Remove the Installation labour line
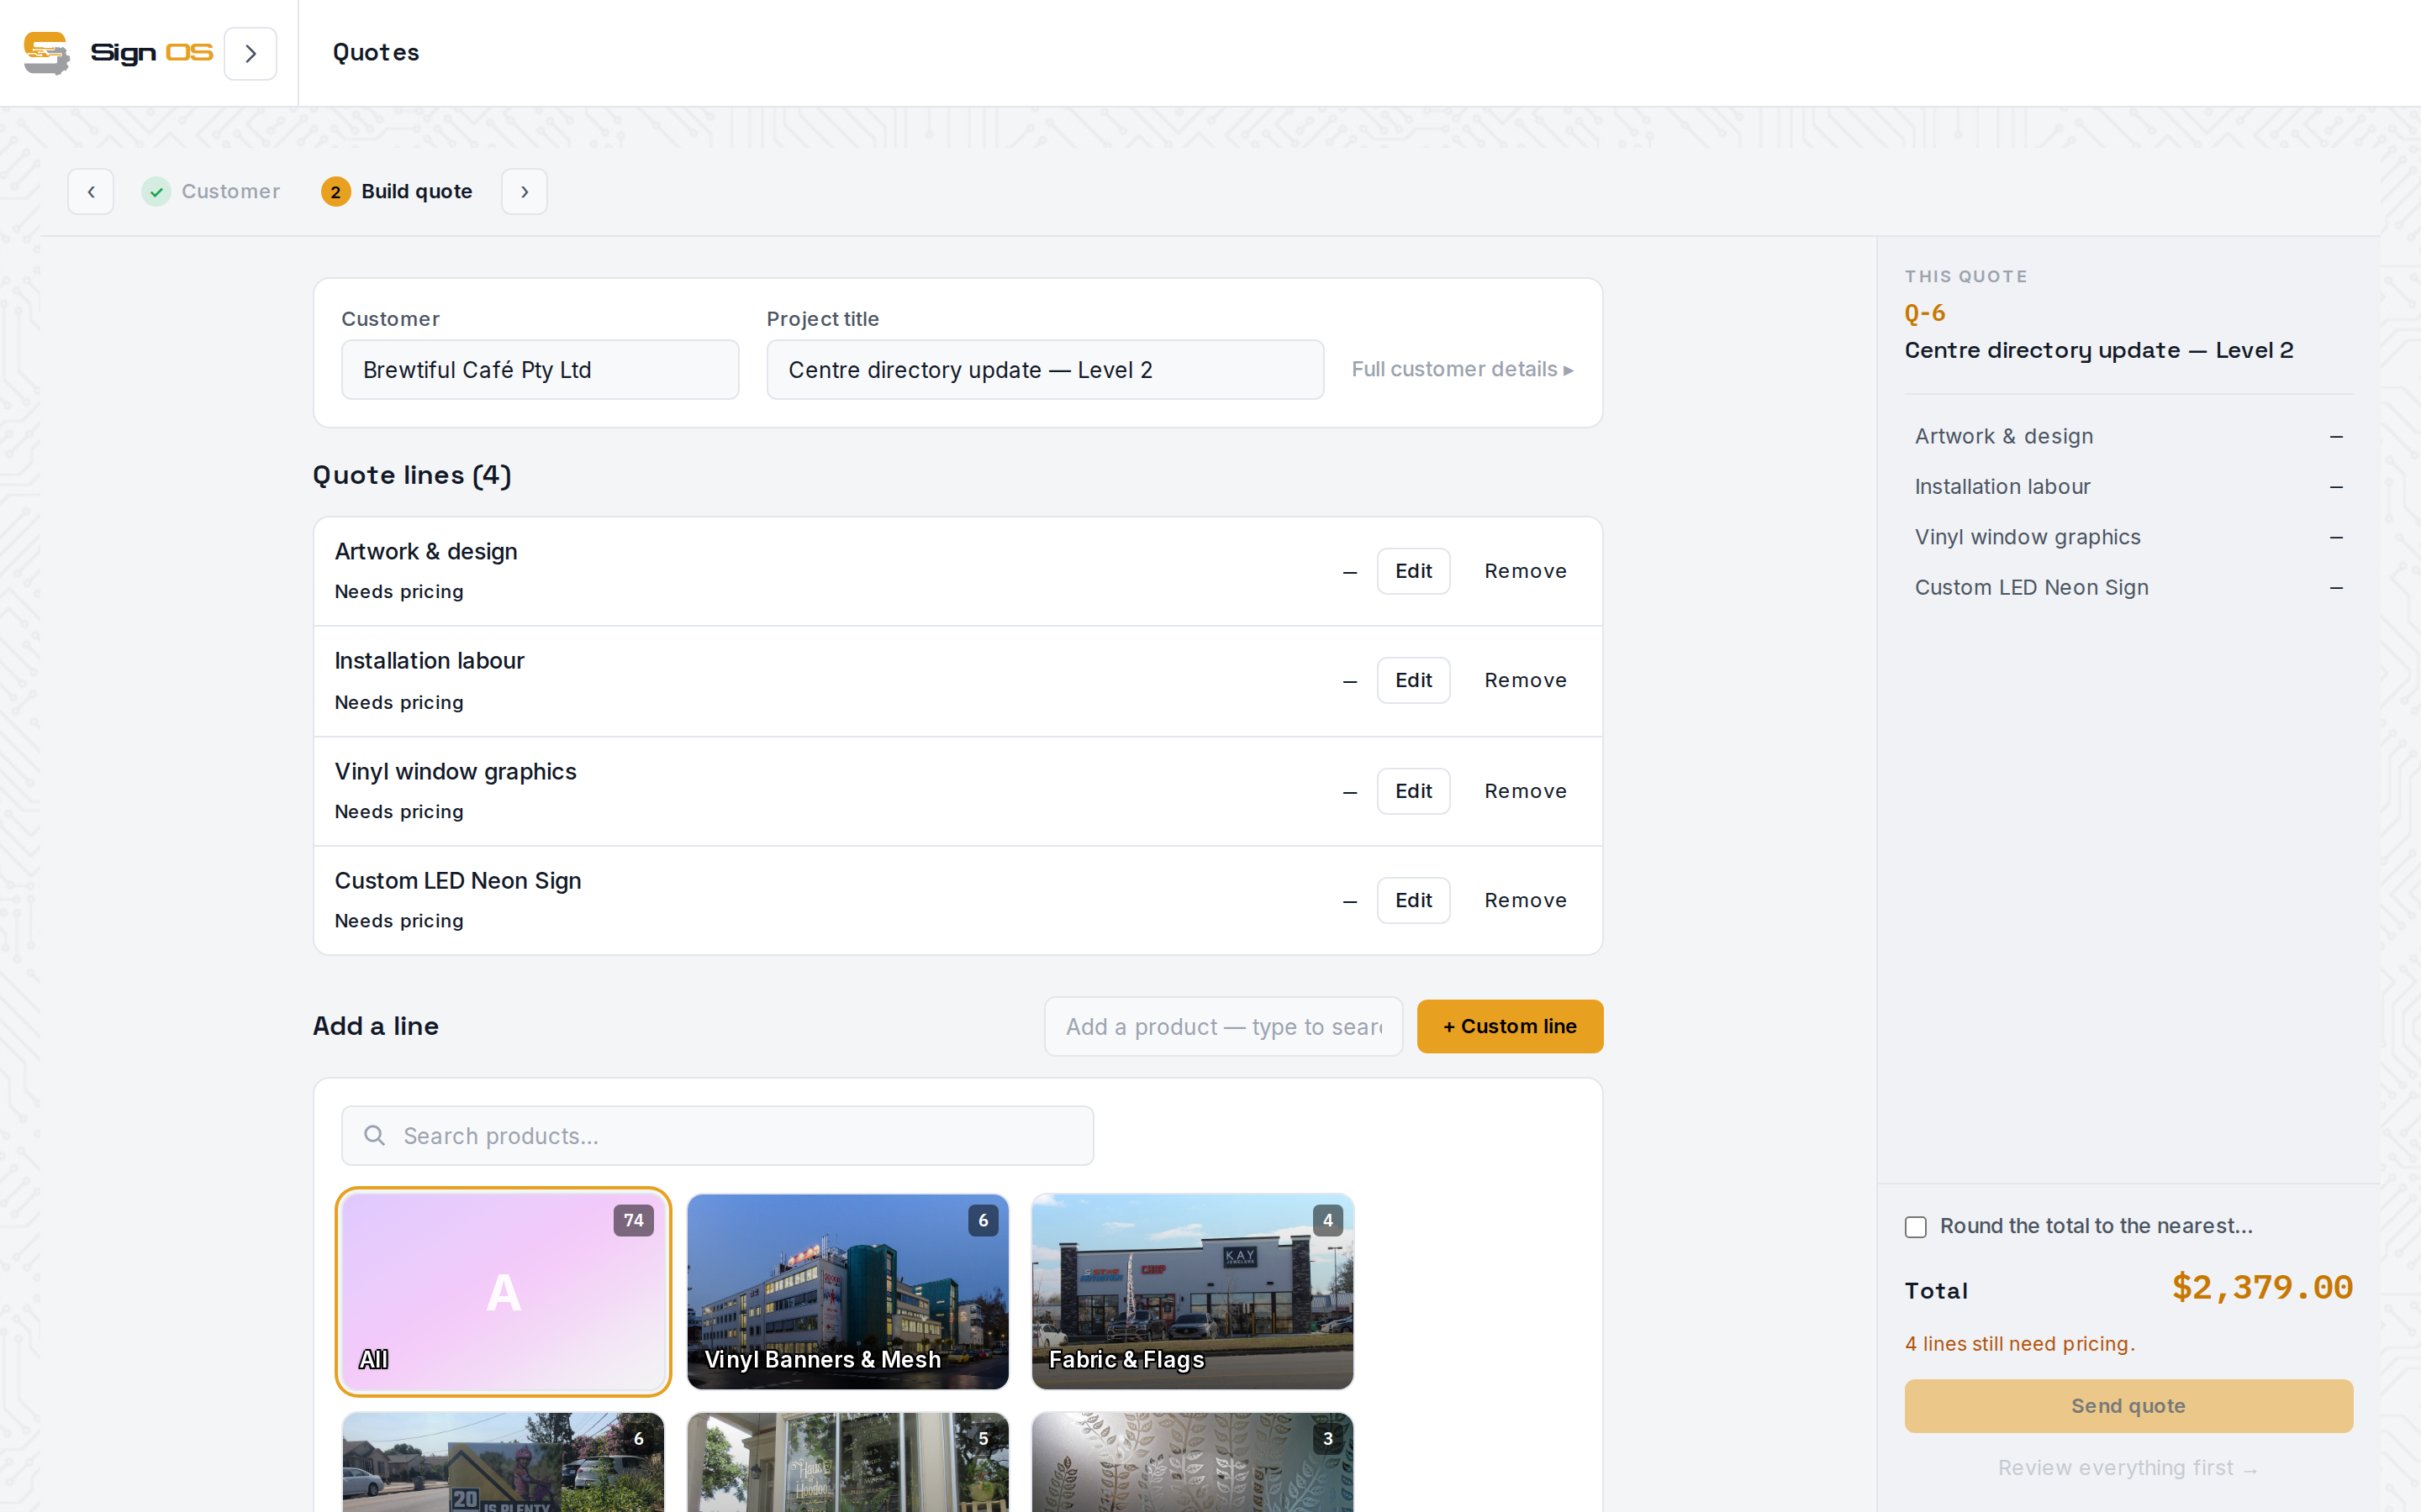 point(1525,680)
